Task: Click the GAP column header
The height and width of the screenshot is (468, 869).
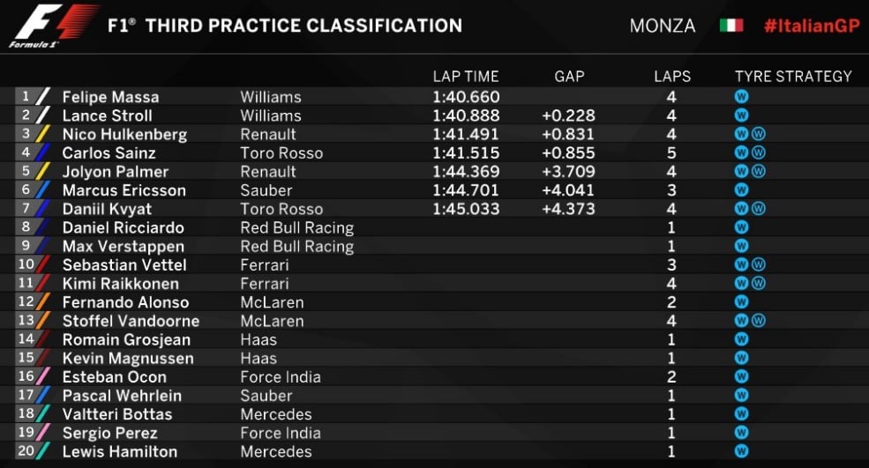Action: tap(569, 77)
